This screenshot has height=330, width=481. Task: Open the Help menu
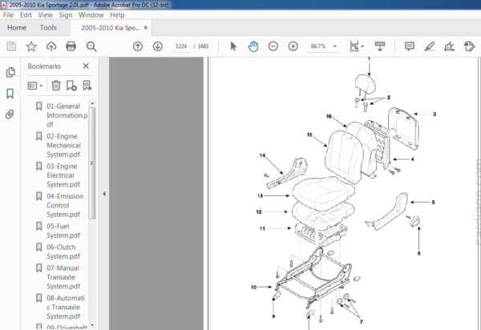[117, 15]
